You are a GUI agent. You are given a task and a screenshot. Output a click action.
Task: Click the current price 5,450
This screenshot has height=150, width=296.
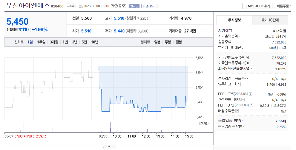pyautogui.click(x=18, y=21)
